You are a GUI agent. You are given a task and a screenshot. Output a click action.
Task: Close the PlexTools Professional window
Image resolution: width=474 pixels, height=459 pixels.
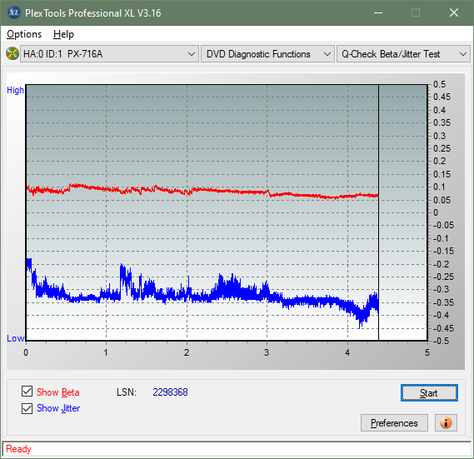[x=454, y=12]
